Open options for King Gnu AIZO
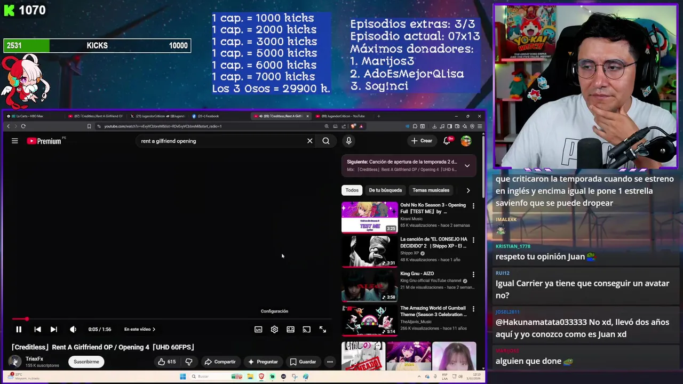Screen dimensions: 683x384 coord(473,275)
